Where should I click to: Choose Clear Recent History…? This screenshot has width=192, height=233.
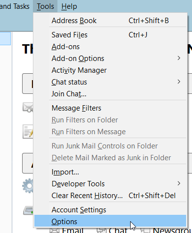110,196
